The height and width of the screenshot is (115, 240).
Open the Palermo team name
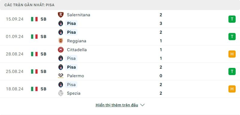76,76
